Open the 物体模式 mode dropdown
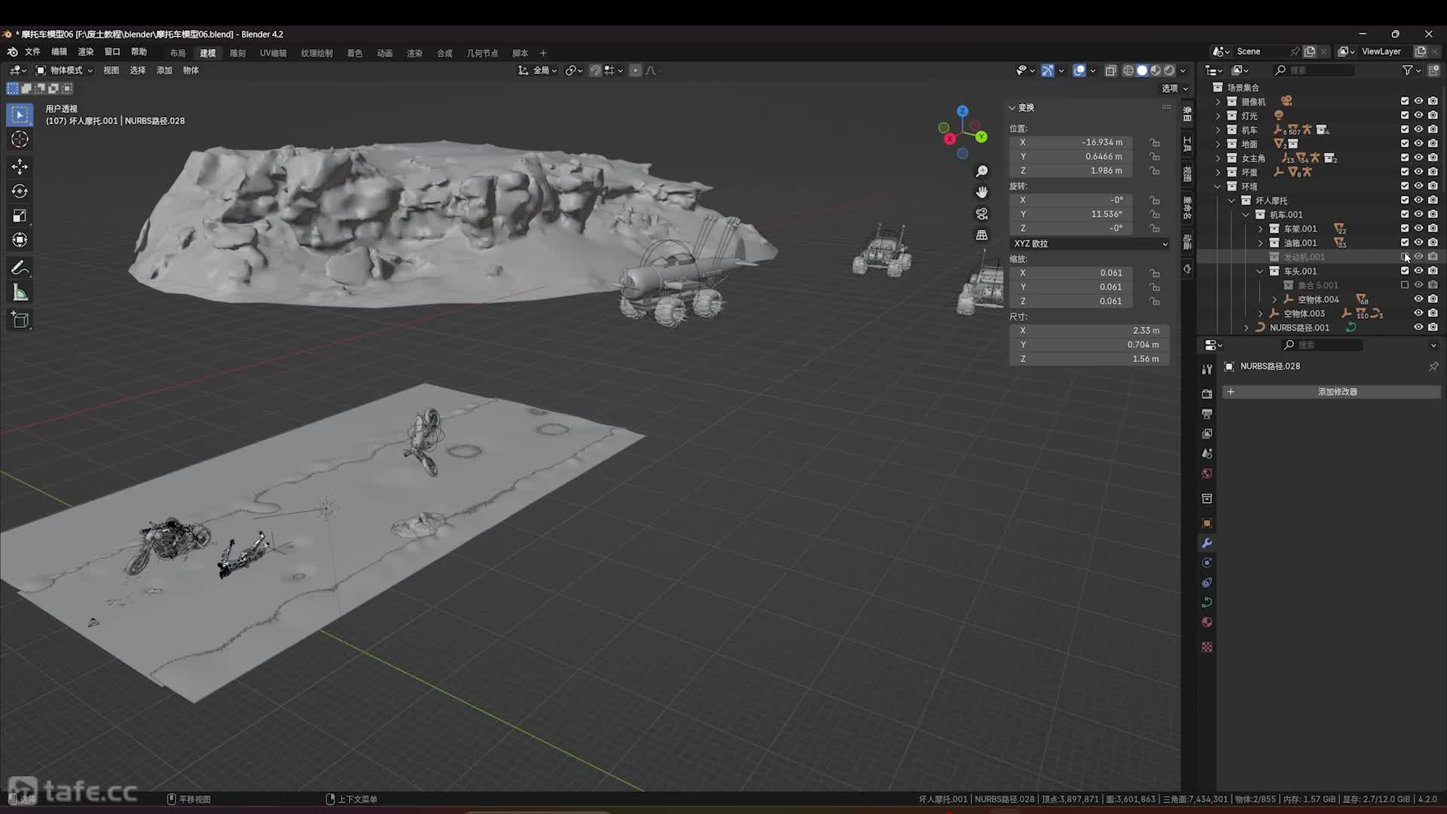 (x=64, y=70)
